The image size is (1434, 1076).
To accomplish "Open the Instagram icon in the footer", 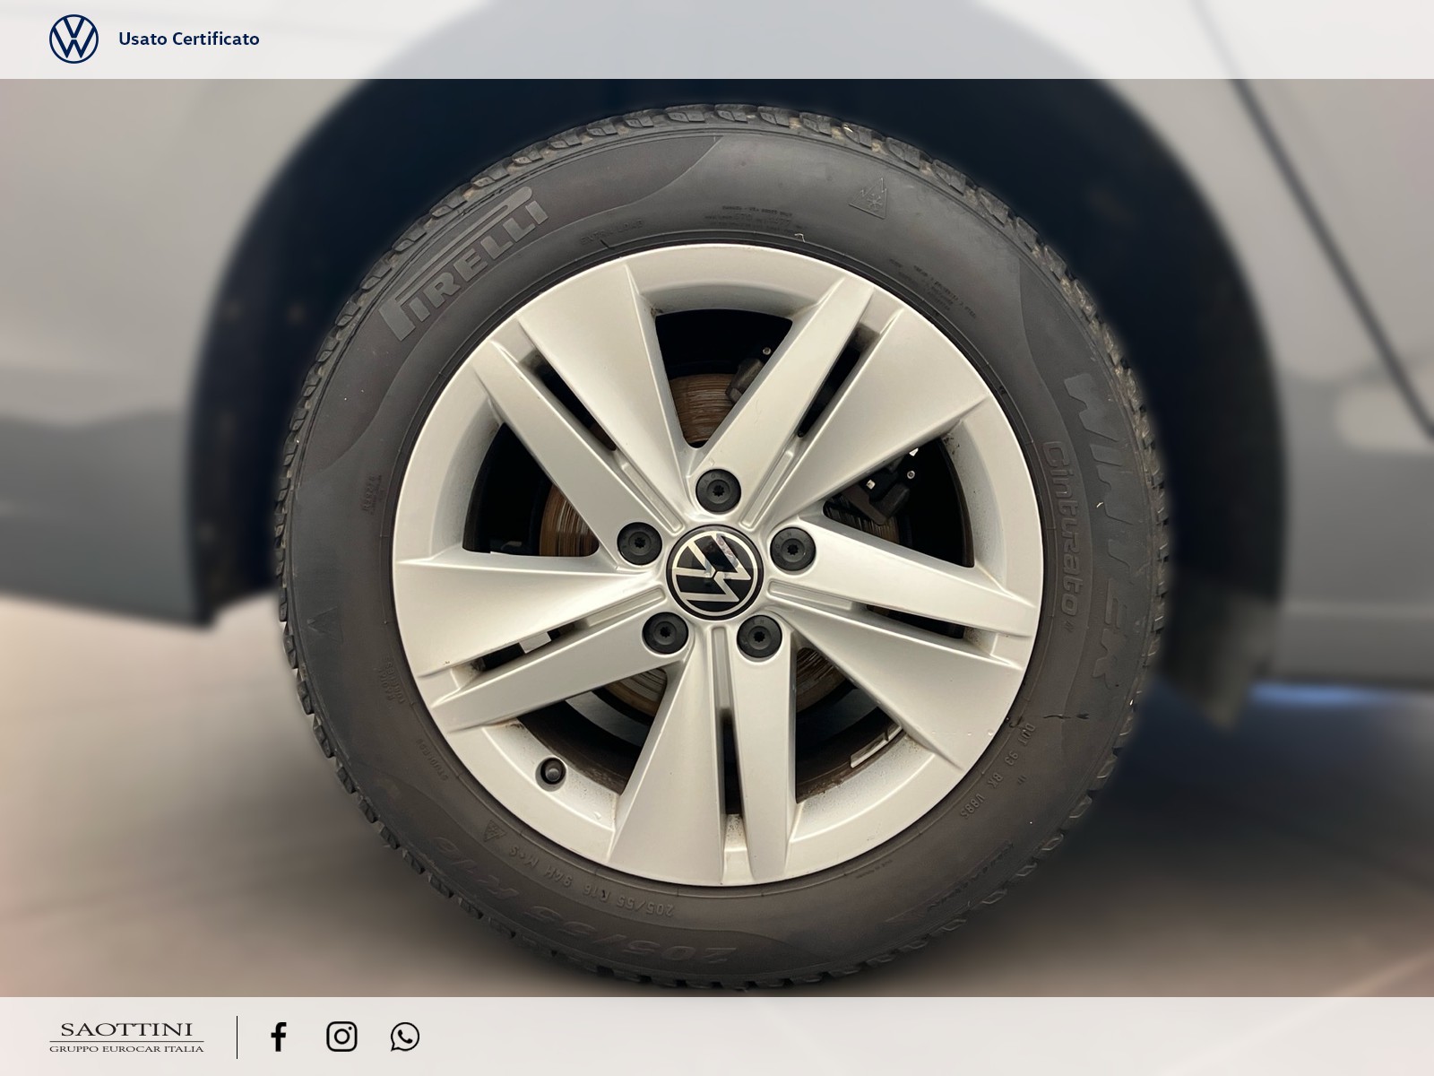I will 341,1037.
